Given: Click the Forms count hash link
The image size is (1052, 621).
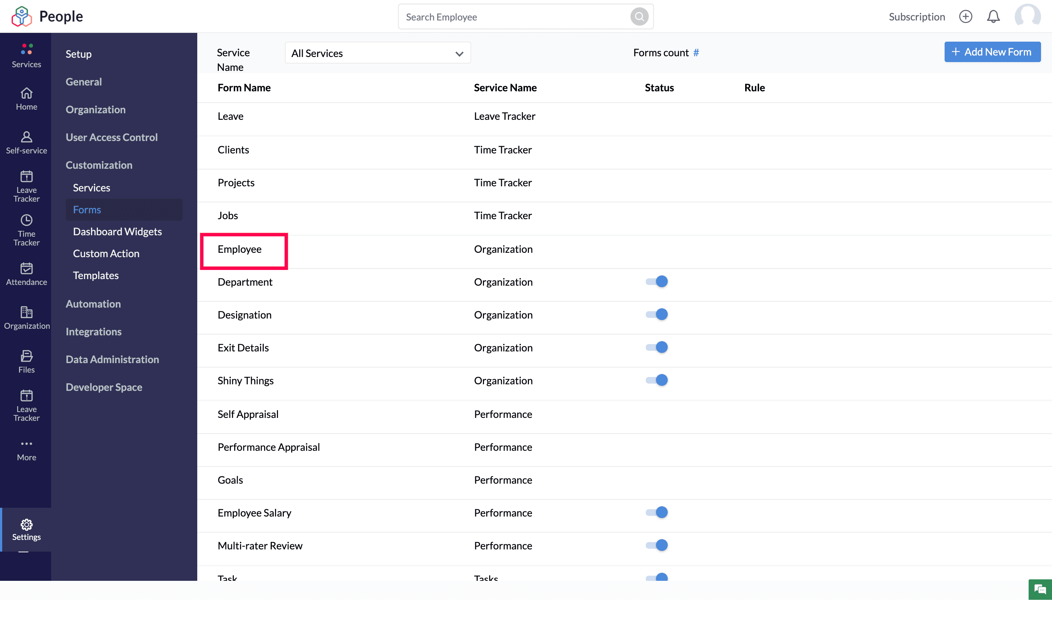Looking at the screenshot, I should (x=696, y=52).
